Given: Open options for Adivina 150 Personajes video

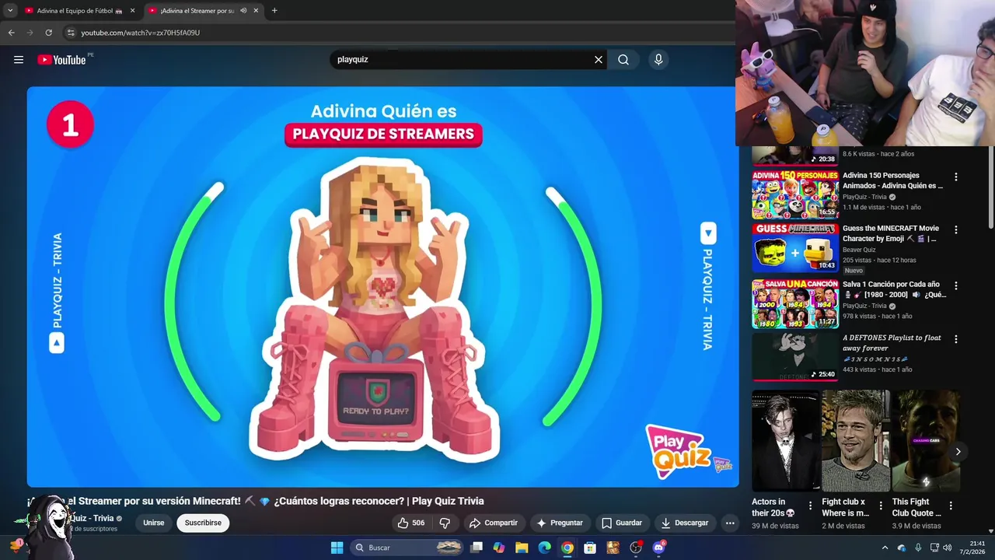Looking at the screenshot, I should [x=956, y=177].
